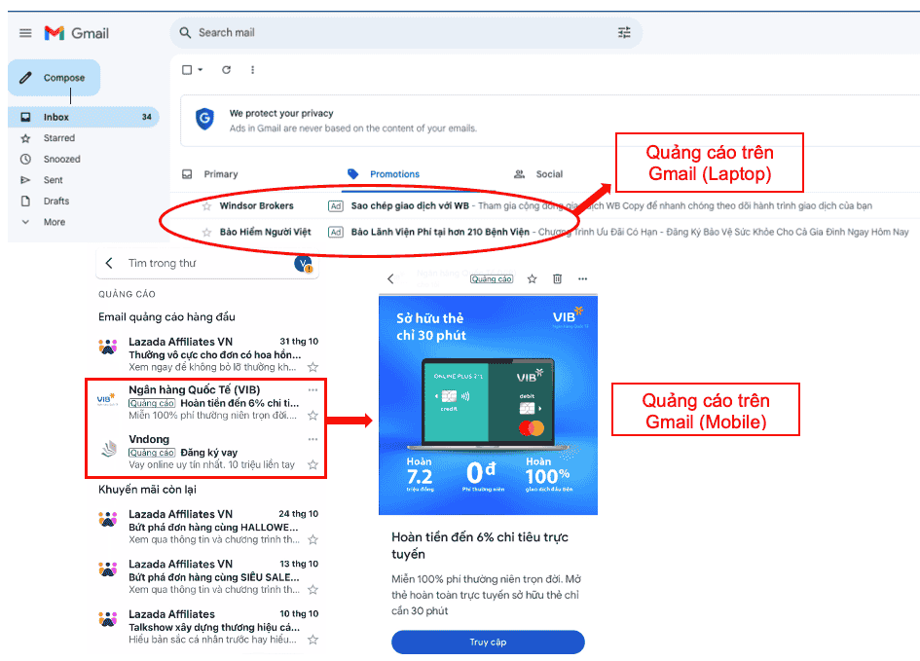This screenshot has height=661, width=920.
Task: Delete the opened VIB ad
Action: tap(558, 279)
